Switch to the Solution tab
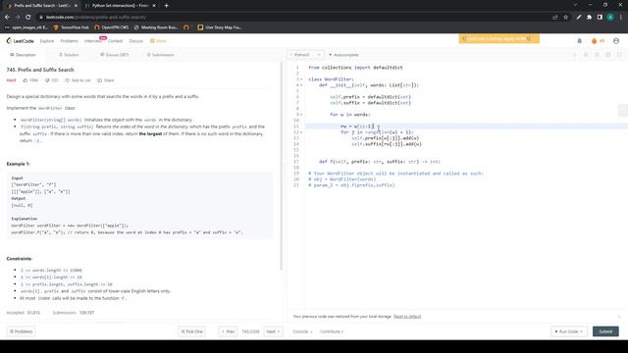Image resolution: width=628 pixels, height=353 pixels. pyautogui.click(x=69, y=55)
